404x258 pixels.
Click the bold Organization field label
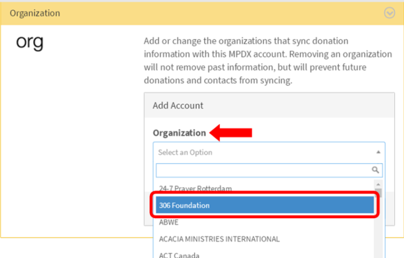pos(179,133)
